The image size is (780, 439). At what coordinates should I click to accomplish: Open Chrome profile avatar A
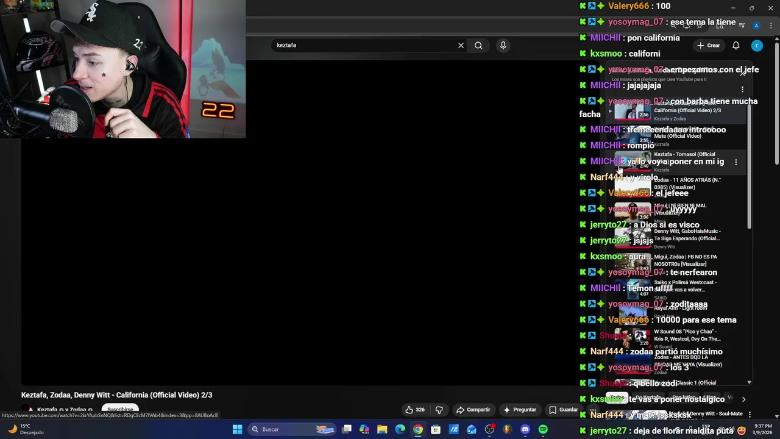pos(756,26)
